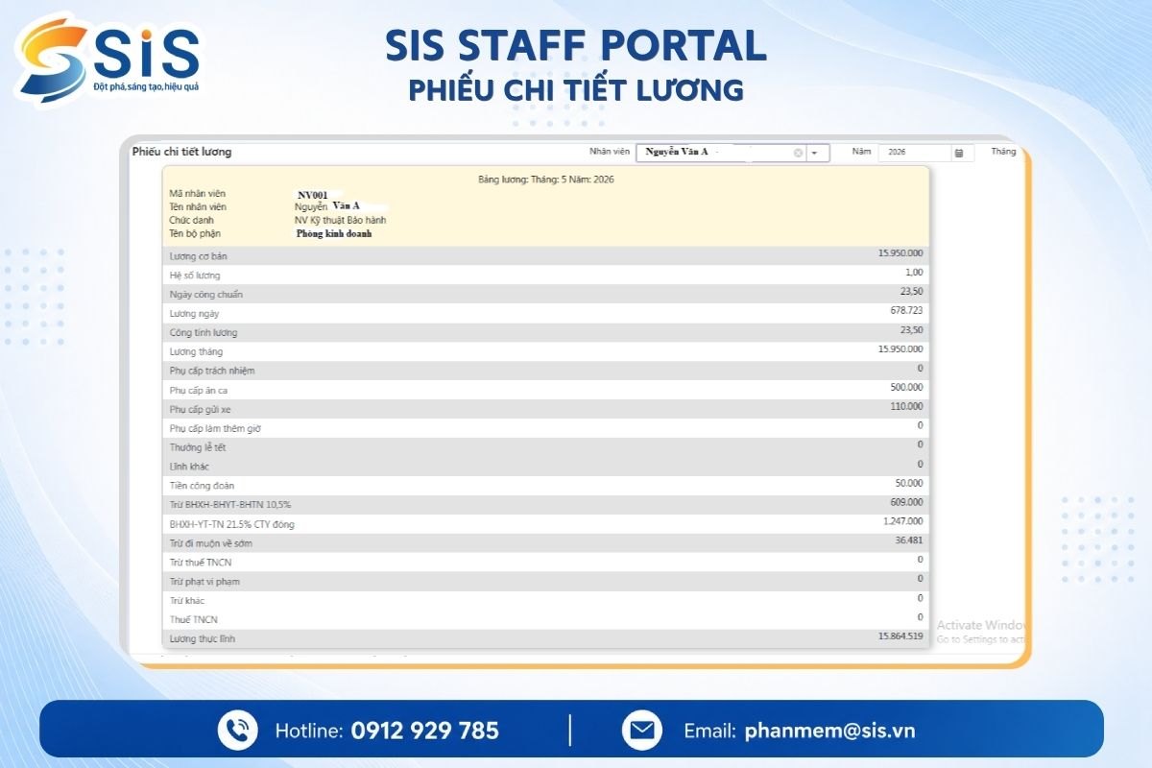Click the "Phiếu chi tiết lương" panel title
The height and width of the screenshot is (768, 1152).
pyautogui.click(x=181, y=152)
